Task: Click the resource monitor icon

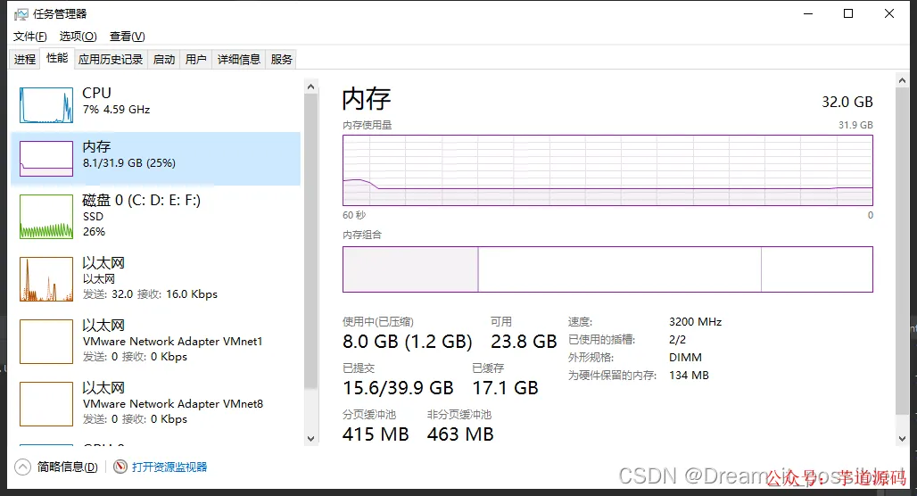Action: (120, 467)
